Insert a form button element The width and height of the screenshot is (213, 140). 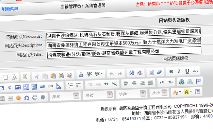tap(43, 86)
